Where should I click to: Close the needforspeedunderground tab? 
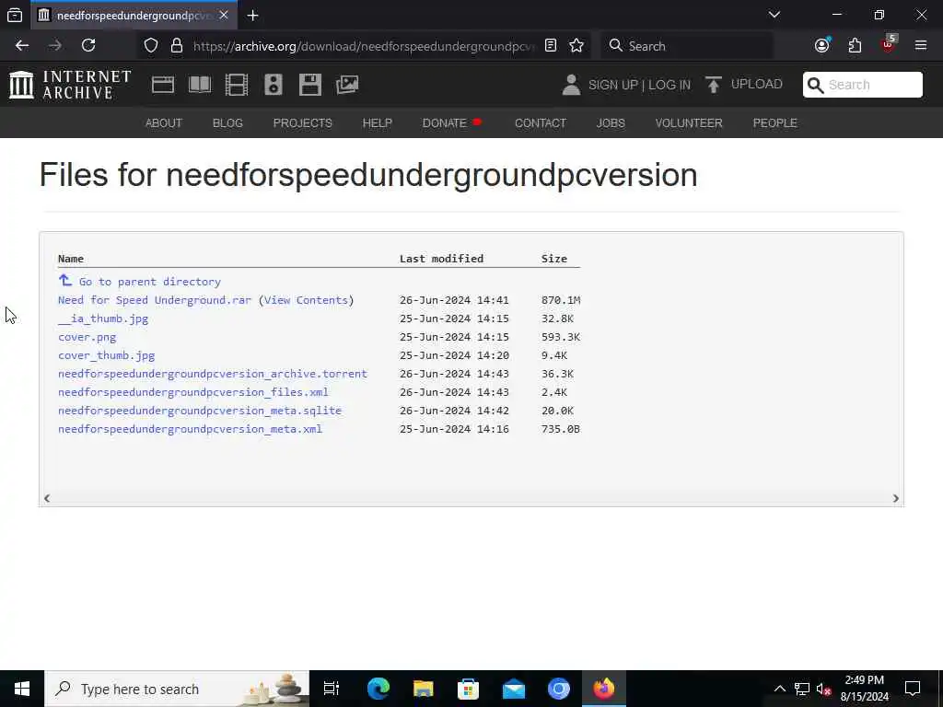coord(224,15)
